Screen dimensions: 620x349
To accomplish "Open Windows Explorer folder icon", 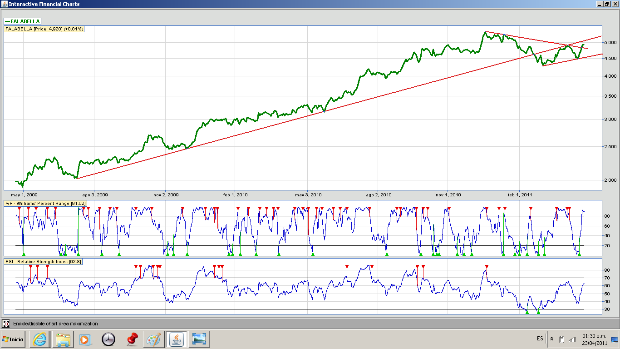I will pos(62,339).
